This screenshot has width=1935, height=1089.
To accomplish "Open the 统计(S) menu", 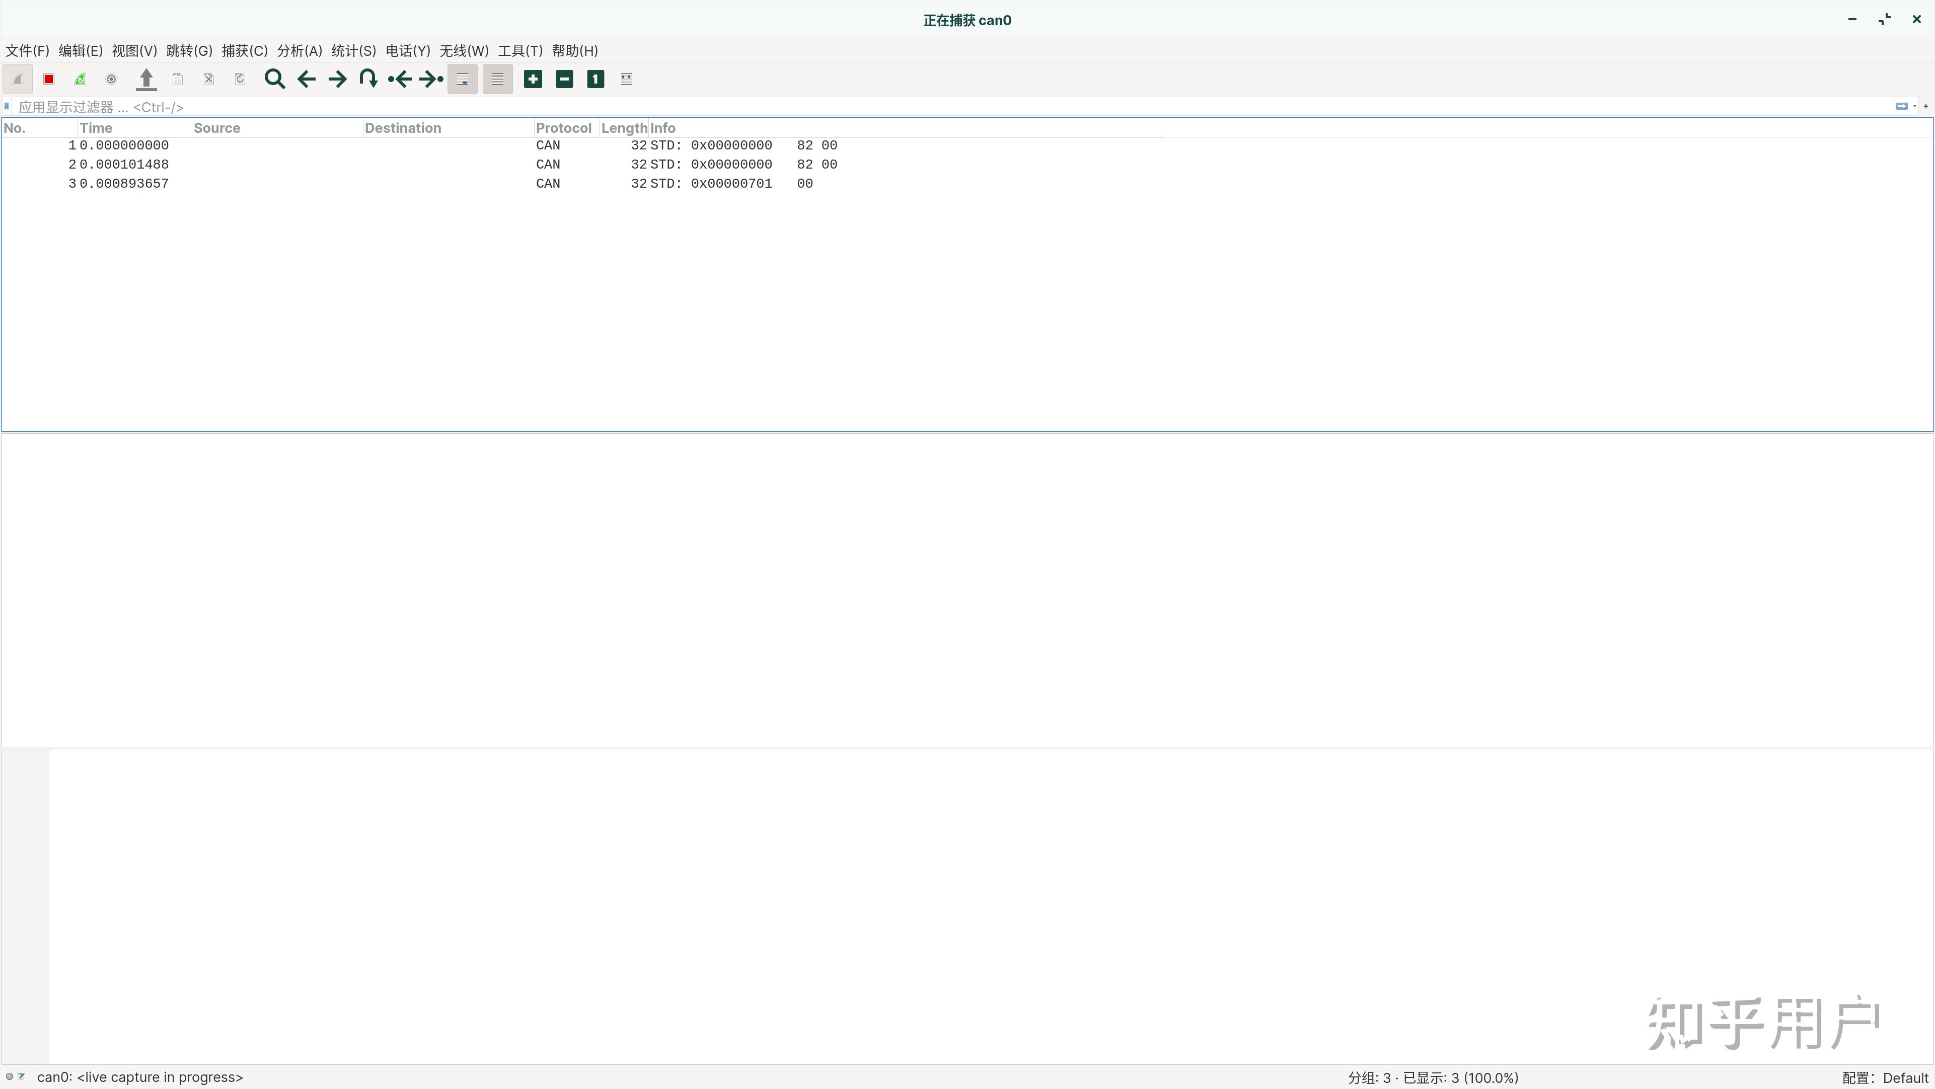I will (353, 50).
